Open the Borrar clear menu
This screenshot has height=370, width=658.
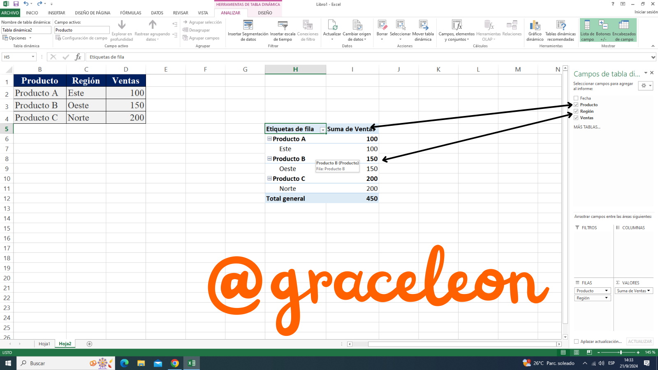point(382,30)
